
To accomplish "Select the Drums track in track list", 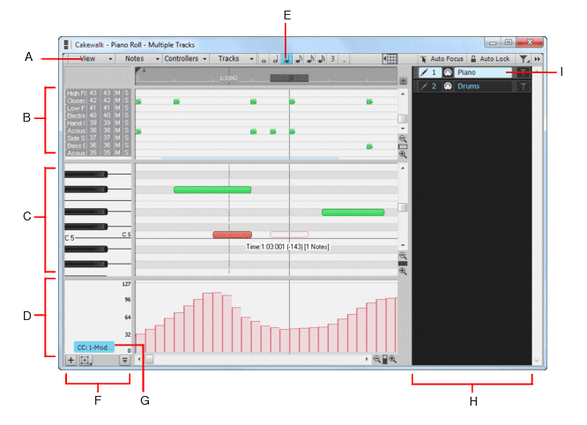I will coord(472,86).
